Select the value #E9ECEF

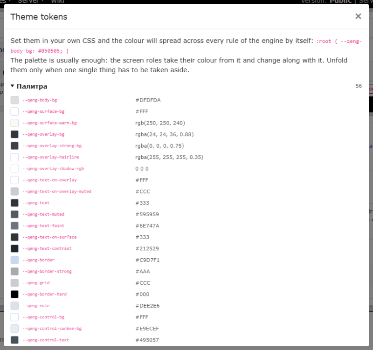coord(147,329)
